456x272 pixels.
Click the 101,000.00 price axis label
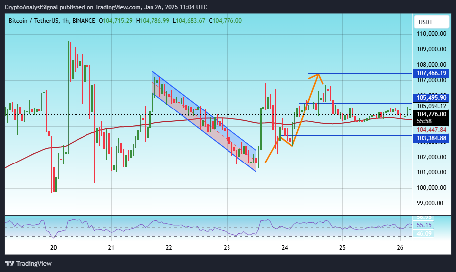[x=431, y=172]
